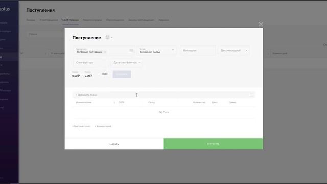Screen dimensions: 327x184
Task: Open the print menu beside Поступление title
Action: click(x=109, y=37)
